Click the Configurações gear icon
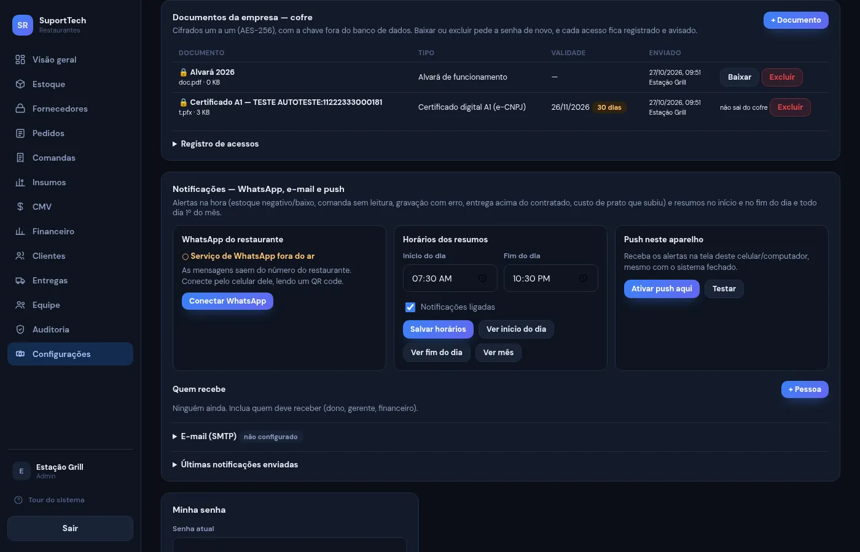The height and width of the screenshot is (552, 860). point(20,354)
